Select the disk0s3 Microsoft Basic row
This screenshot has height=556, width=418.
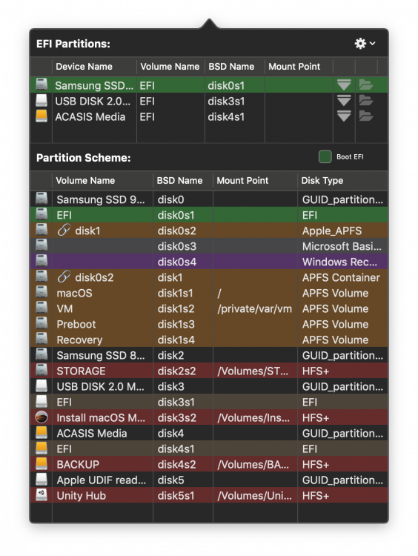pyautogui.click(x=209, y=246)
